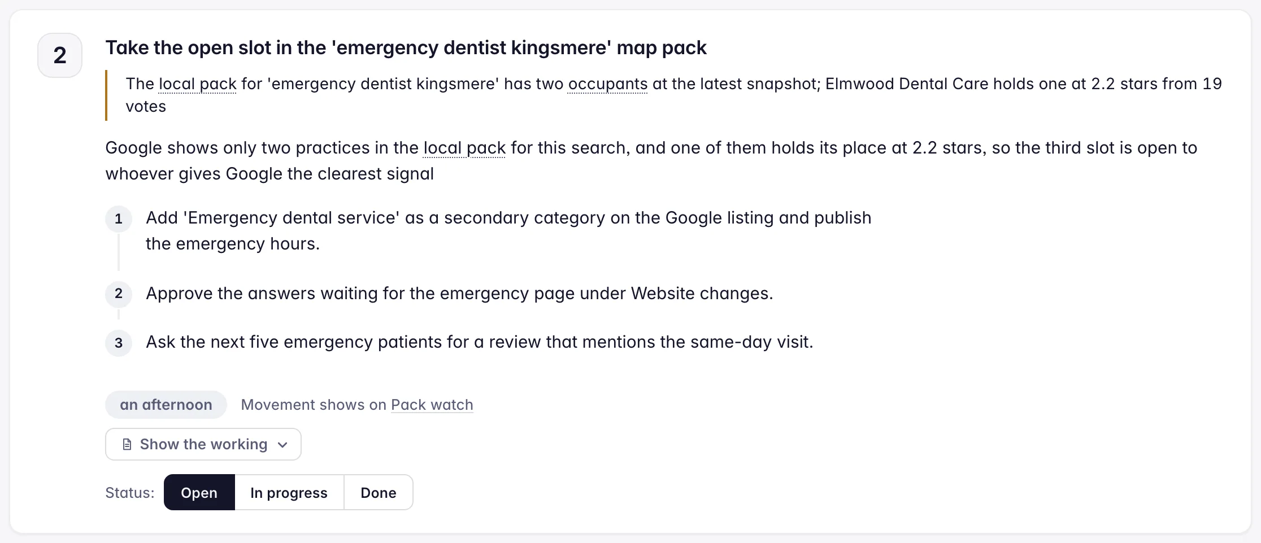Click the step 3 circle marker

[119, 343]
